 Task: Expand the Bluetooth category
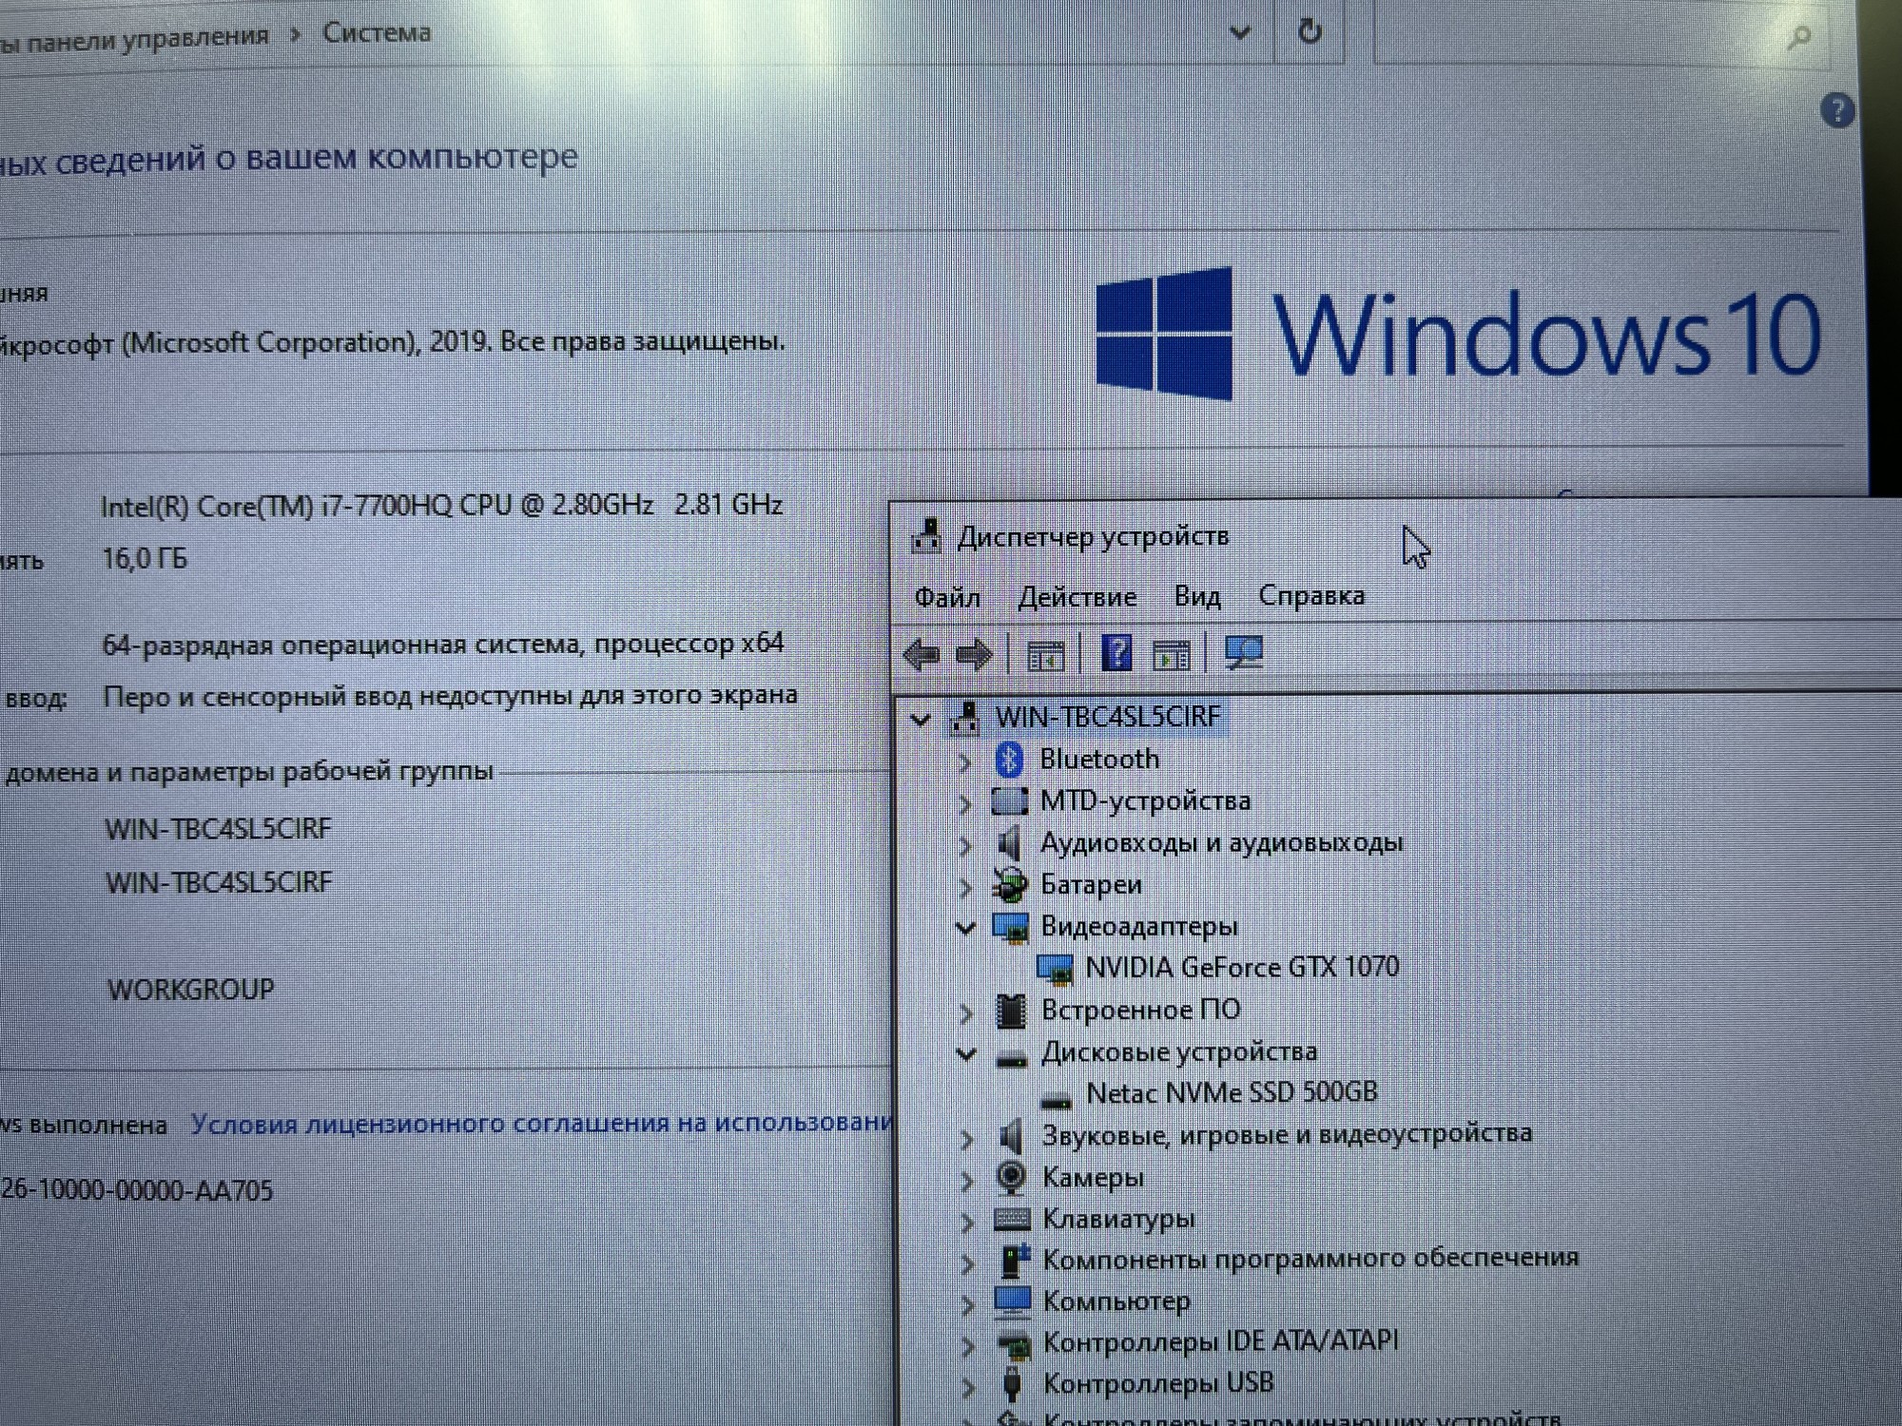965,761
